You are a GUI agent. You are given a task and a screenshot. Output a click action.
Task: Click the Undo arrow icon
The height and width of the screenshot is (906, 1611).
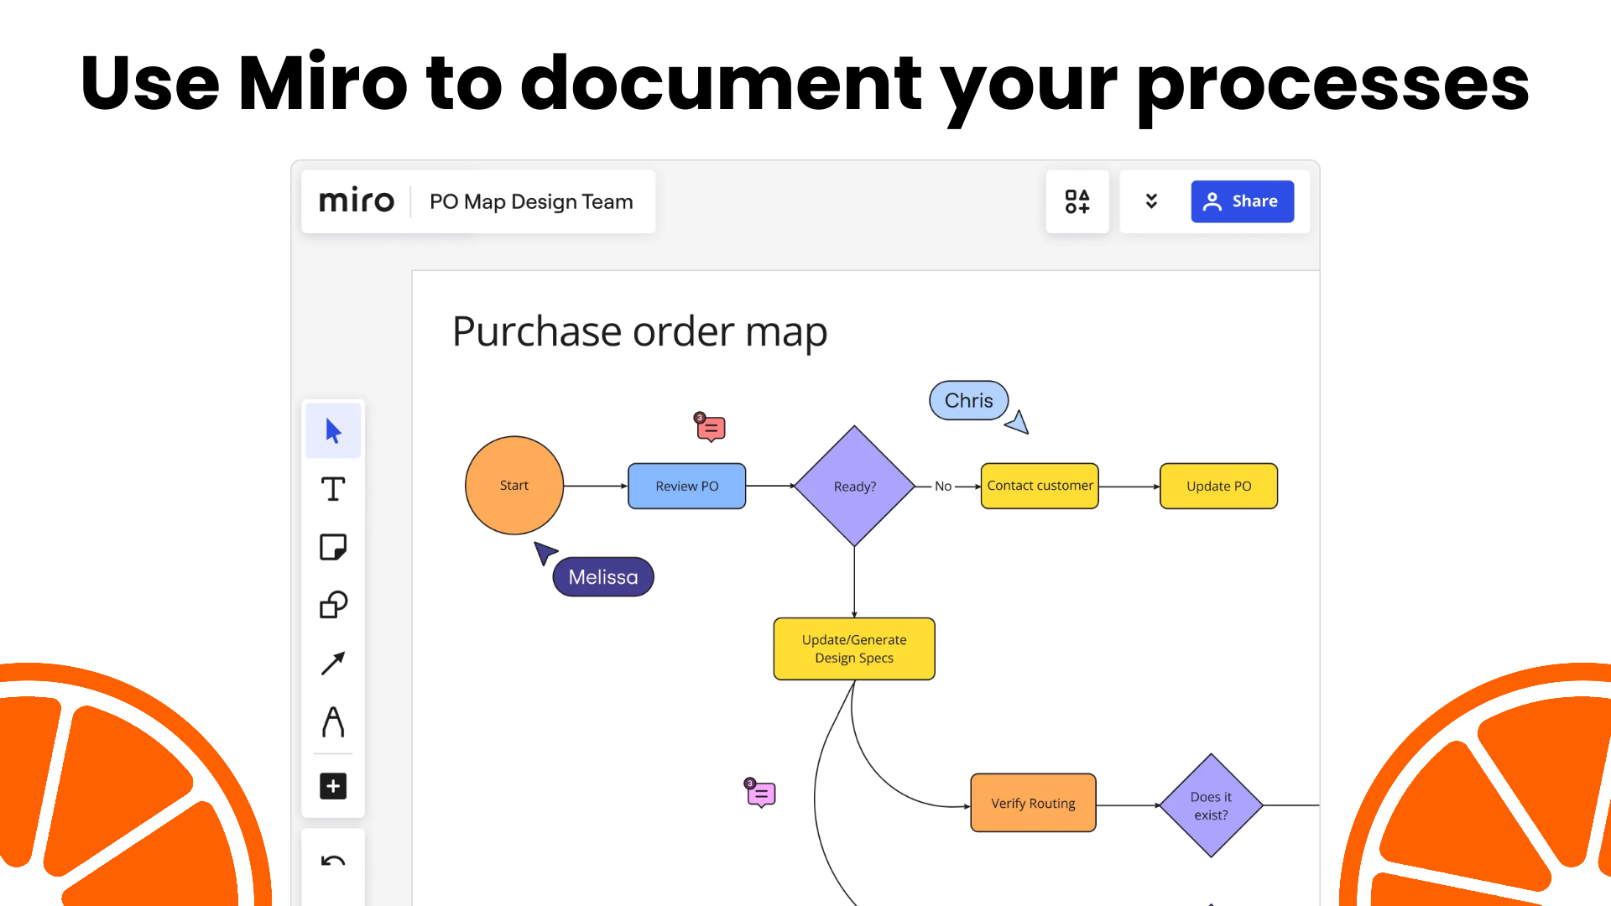pos(333,861)
